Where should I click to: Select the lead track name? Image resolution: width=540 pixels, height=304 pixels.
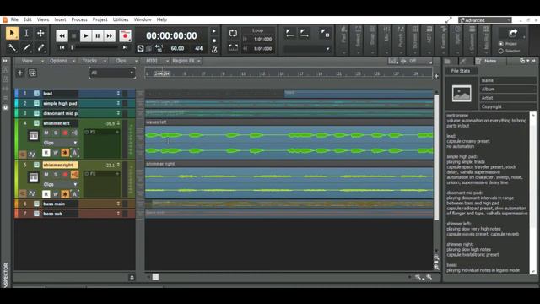click(48, 94)
